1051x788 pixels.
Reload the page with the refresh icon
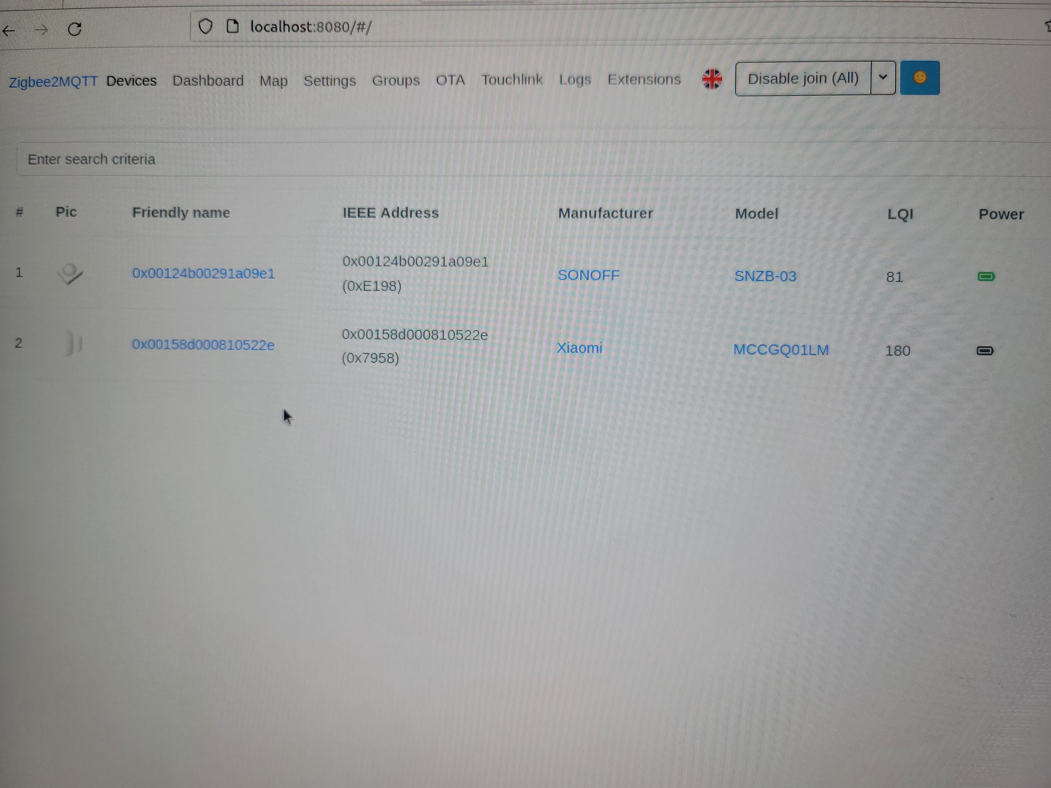point(75,29)
